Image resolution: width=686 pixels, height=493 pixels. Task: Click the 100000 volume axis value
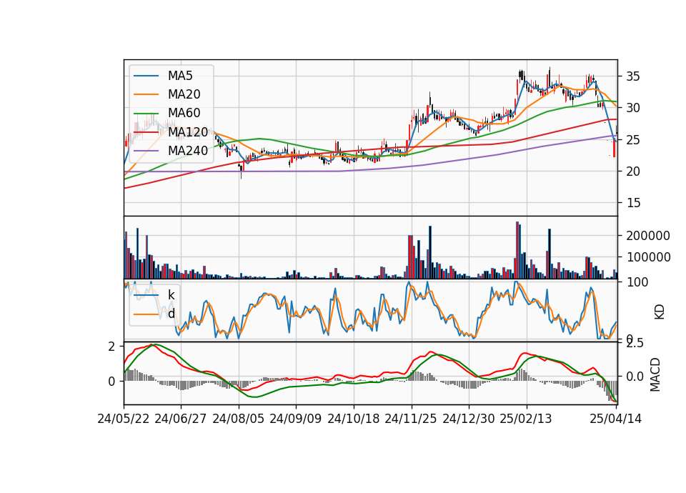[x=648, y=257]
